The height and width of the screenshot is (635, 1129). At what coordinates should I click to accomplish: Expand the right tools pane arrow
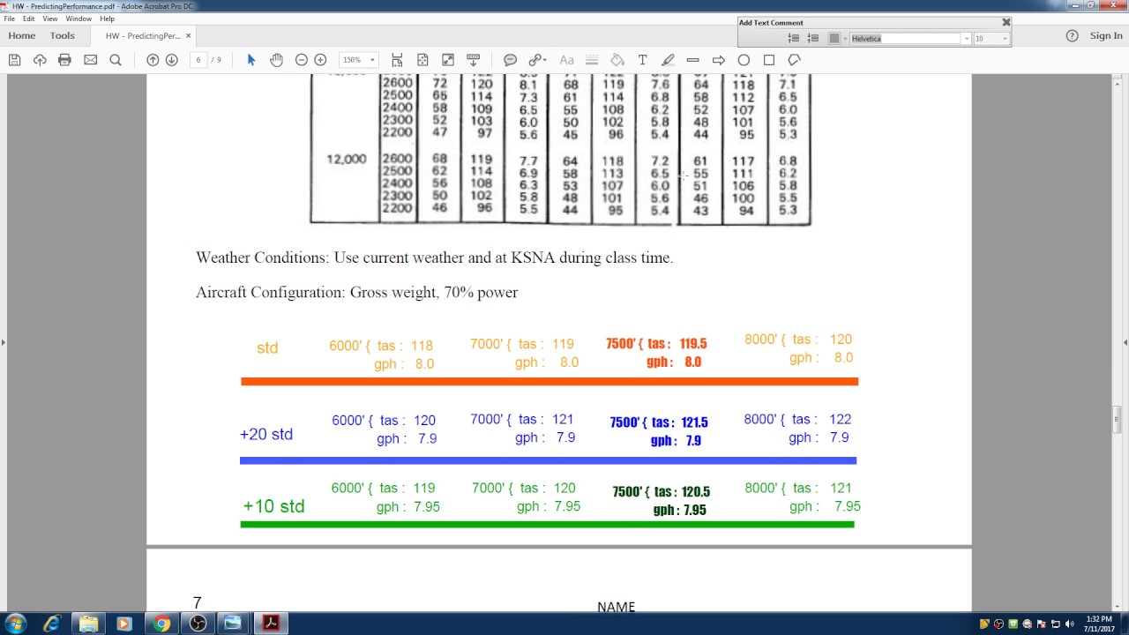(x=1125, y=342)
